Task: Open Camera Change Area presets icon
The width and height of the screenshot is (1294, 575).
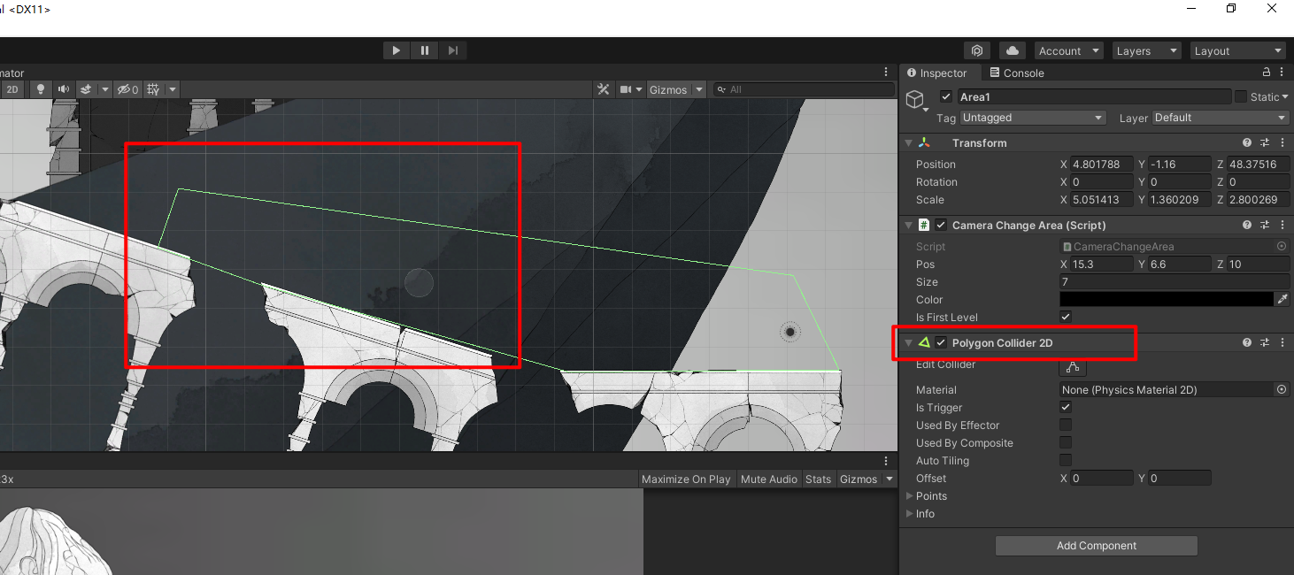Action: 1265,226
